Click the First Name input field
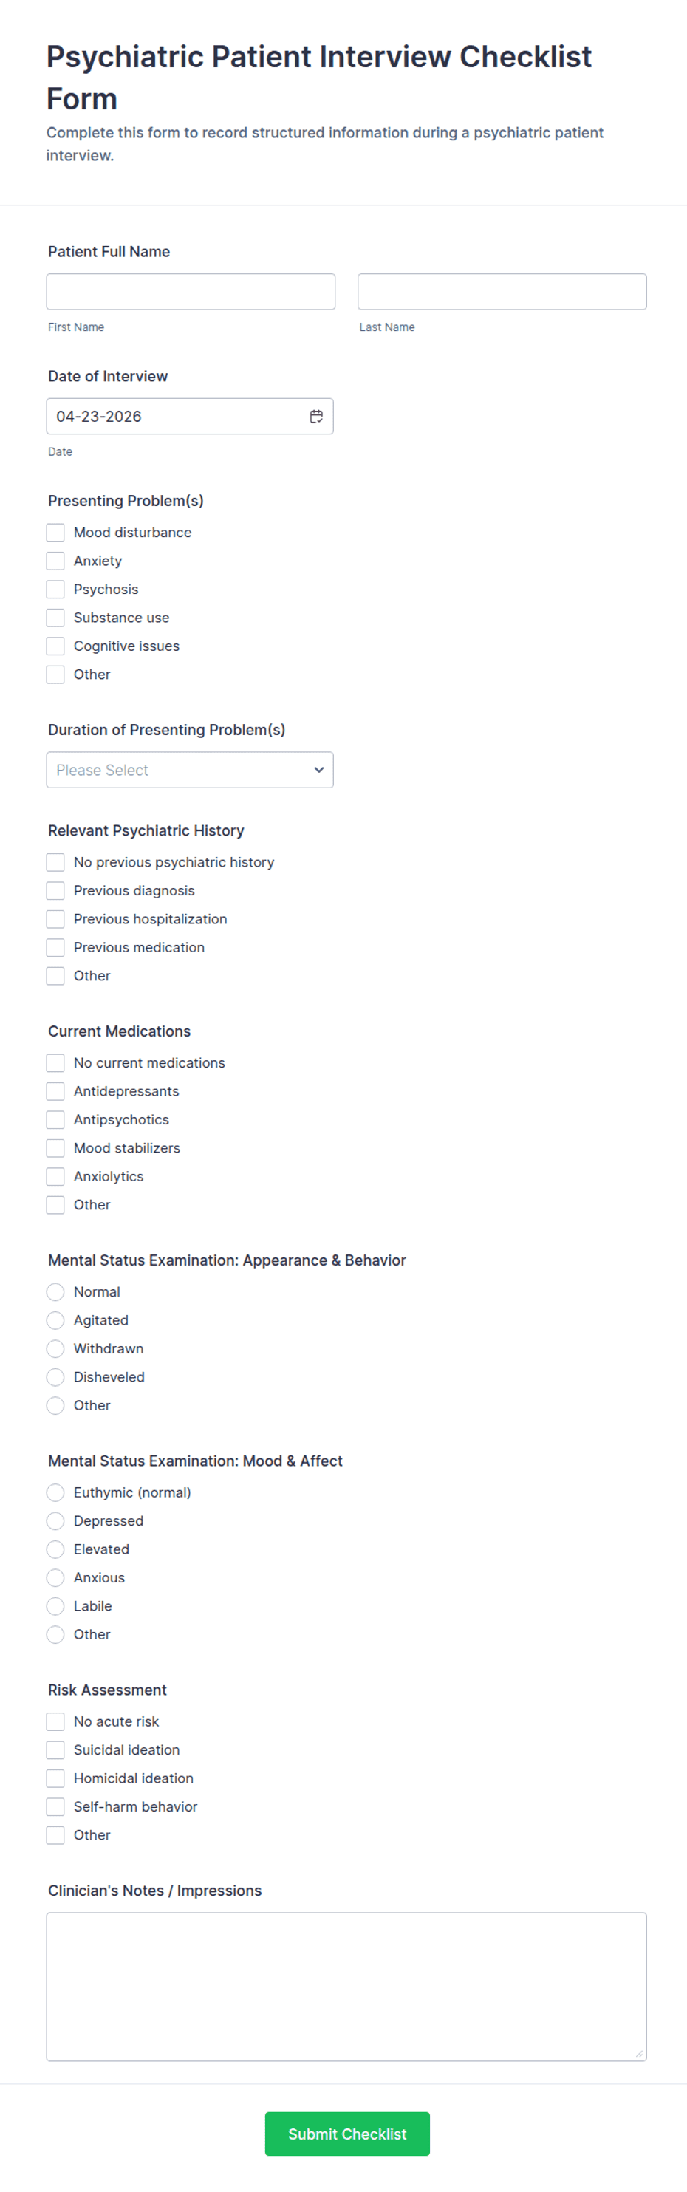This screenshot has width=687, height=2192. pyautogui.click(x=189, y=291)
